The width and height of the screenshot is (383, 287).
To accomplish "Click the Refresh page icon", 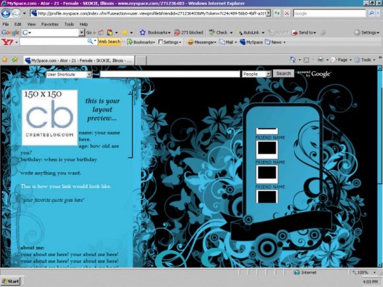I will [x=277, y=13].
